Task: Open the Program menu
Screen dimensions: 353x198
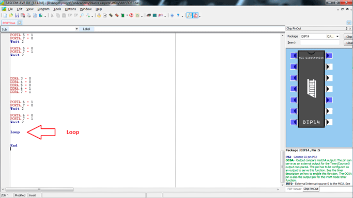Action: tap(43, 9)
